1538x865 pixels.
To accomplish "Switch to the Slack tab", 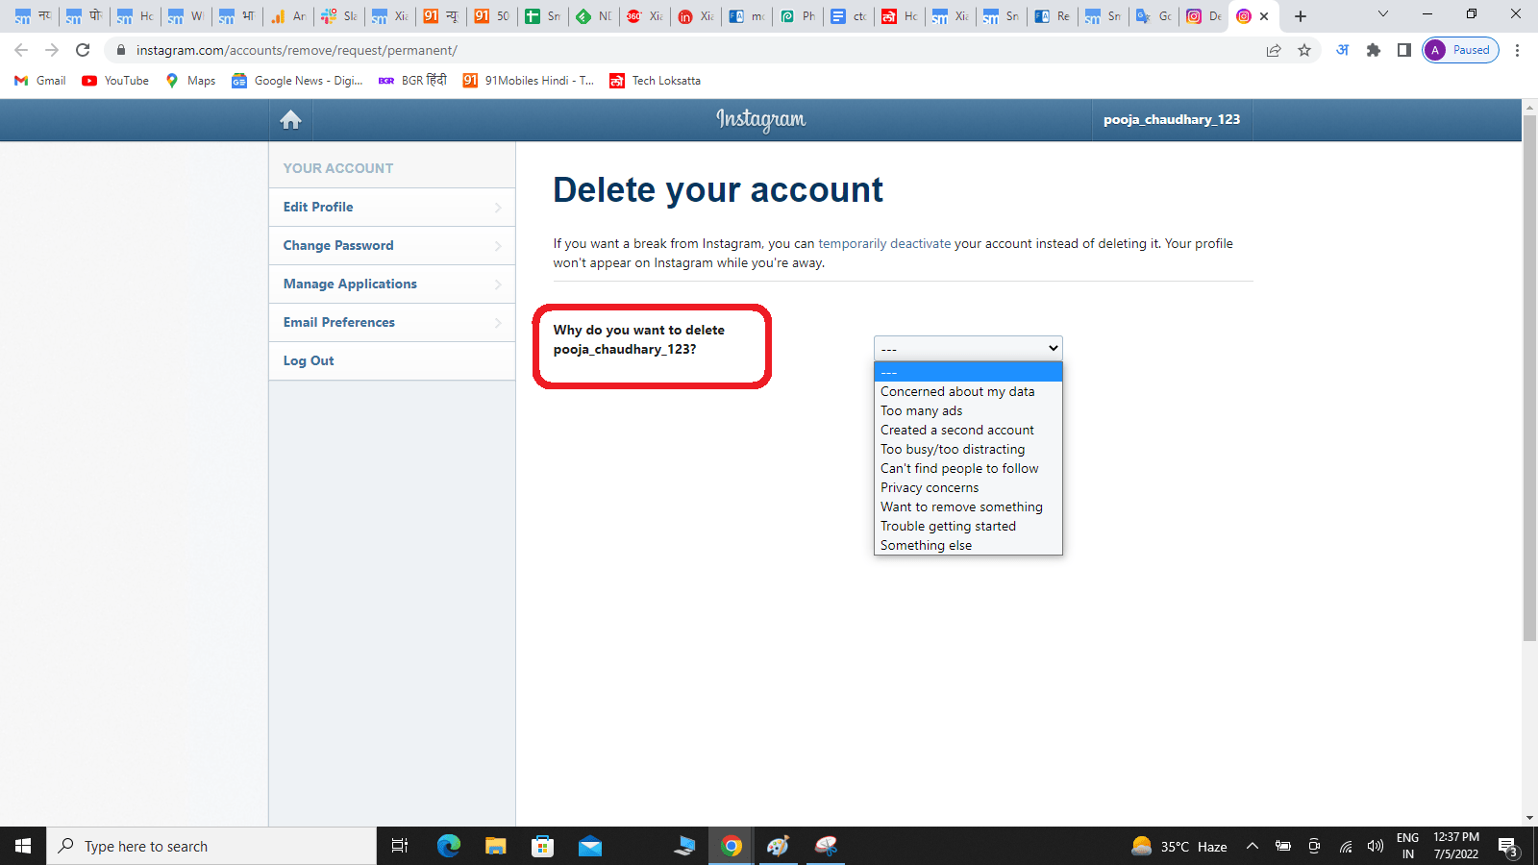I will tap(338, 16).
